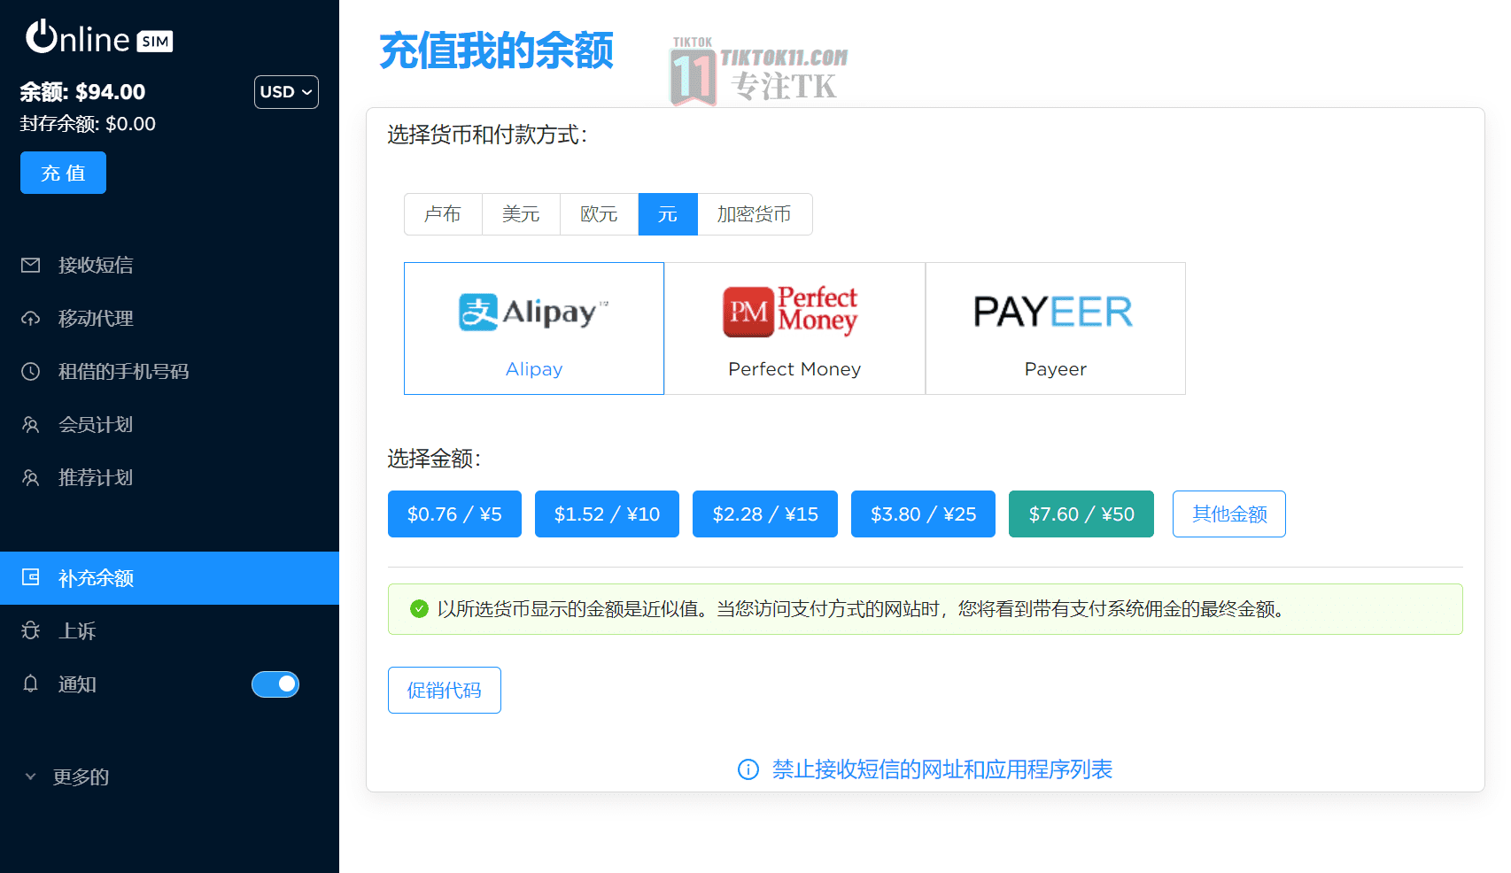The width and height of the screenshot is (1511, 873).
Task: Select the $7.60 / ¥50 amount
Action: point(1081,514)
